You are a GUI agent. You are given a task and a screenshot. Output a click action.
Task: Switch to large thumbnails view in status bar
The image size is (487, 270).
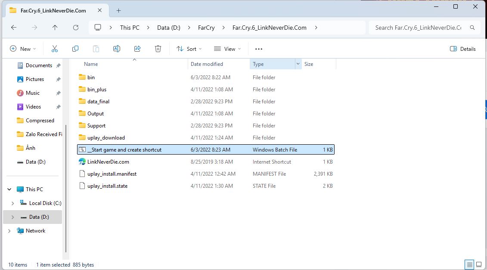point(479,264)
